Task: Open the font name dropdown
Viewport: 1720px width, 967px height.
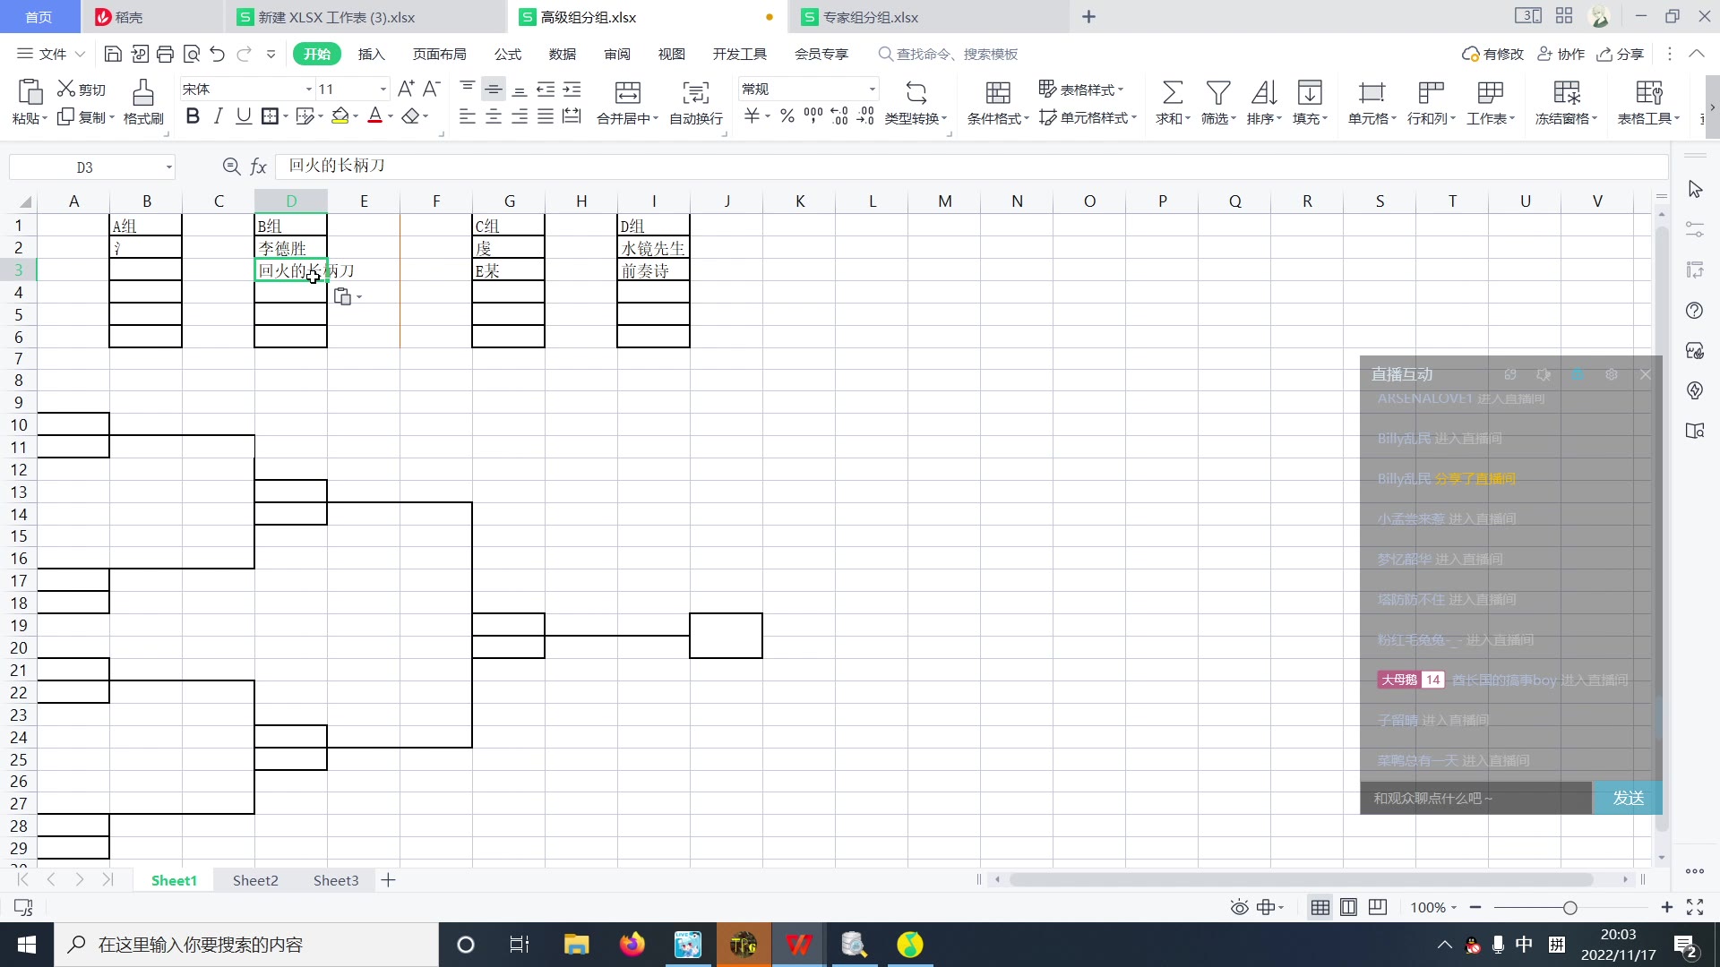Action: tap(309, 90)
